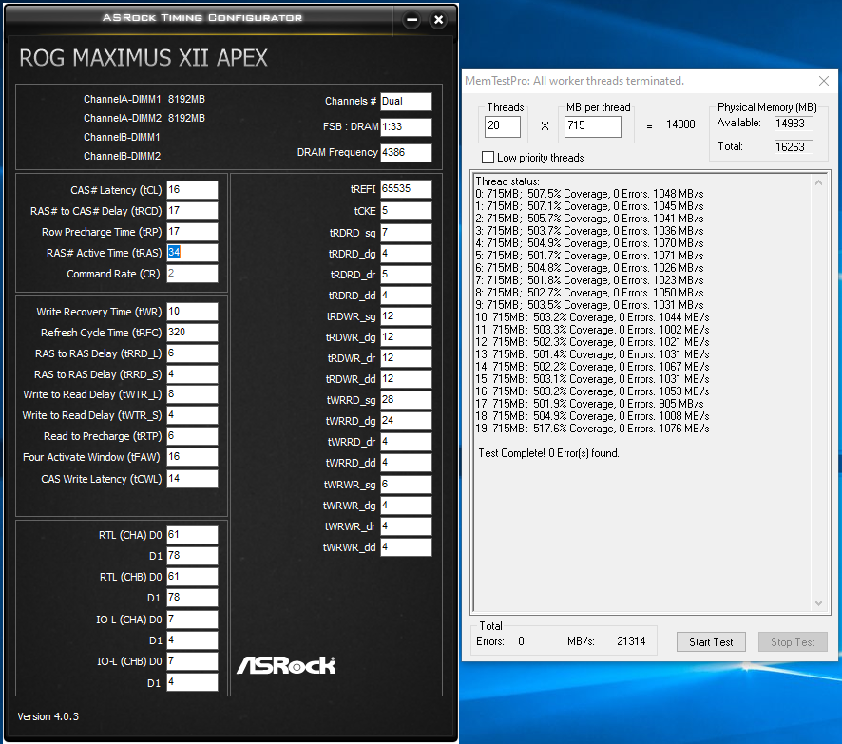The width and height of the screenshot is (842, 744).
Task: Enable Low priority threads checkbox
Action: pyautogui.click(x=488, y=158)
